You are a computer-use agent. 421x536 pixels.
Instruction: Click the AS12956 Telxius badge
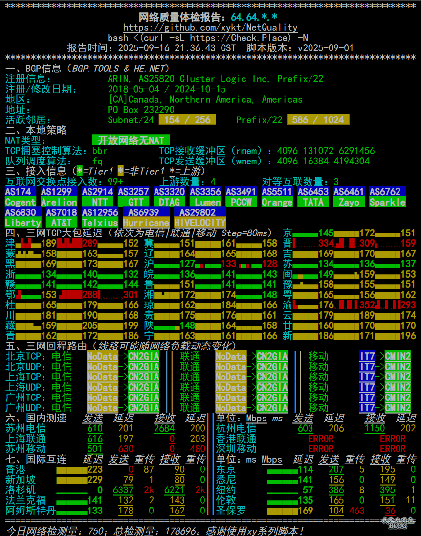[x=100, y=217]
